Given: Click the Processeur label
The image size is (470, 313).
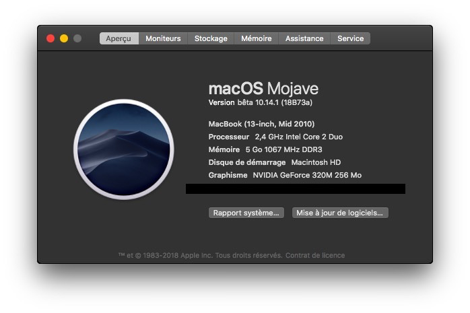Looking at the screenshot, I should [229, 137].
